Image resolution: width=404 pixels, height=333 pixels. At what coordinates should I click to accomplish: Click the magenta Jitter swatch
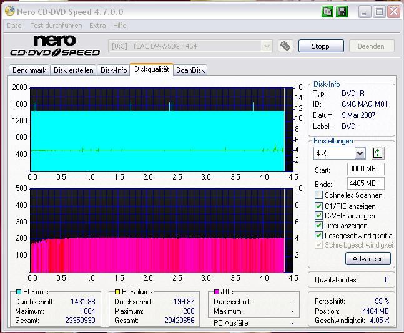click(217, 292)
